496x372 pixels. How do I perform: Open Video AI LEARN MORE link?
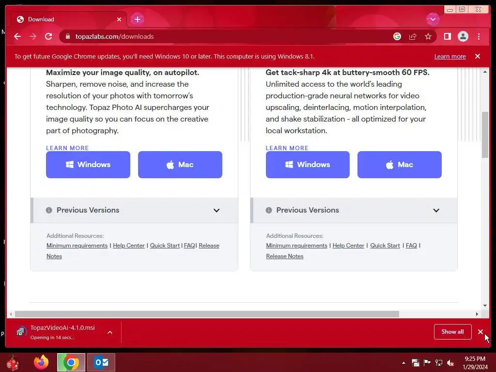[x=287, y=148]
